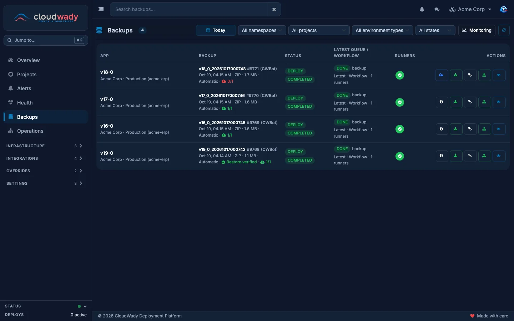Click the upload/restore icon in v17-0 row

tap(484, 102)
